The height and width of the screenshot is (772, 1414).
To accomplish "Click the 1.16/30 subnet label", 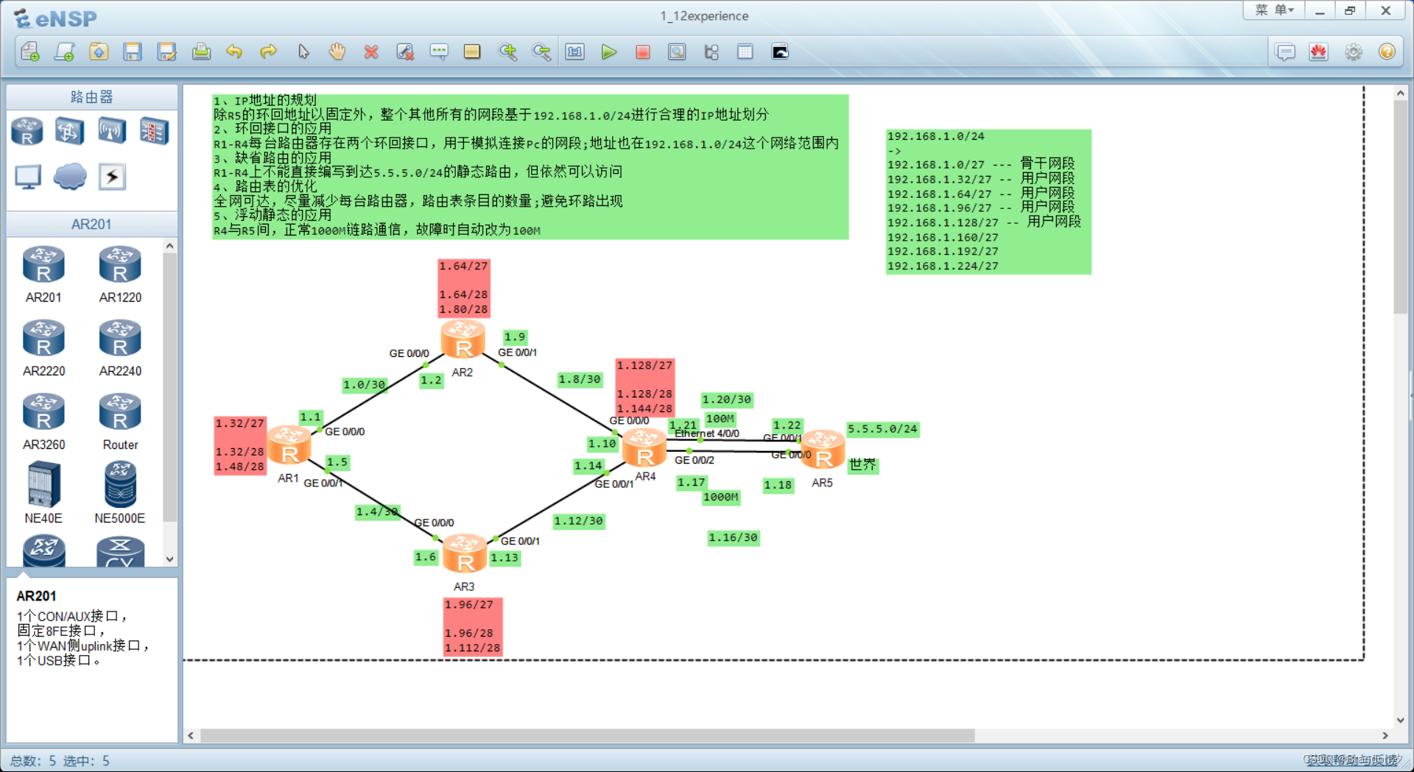I will tap(733, 538).
